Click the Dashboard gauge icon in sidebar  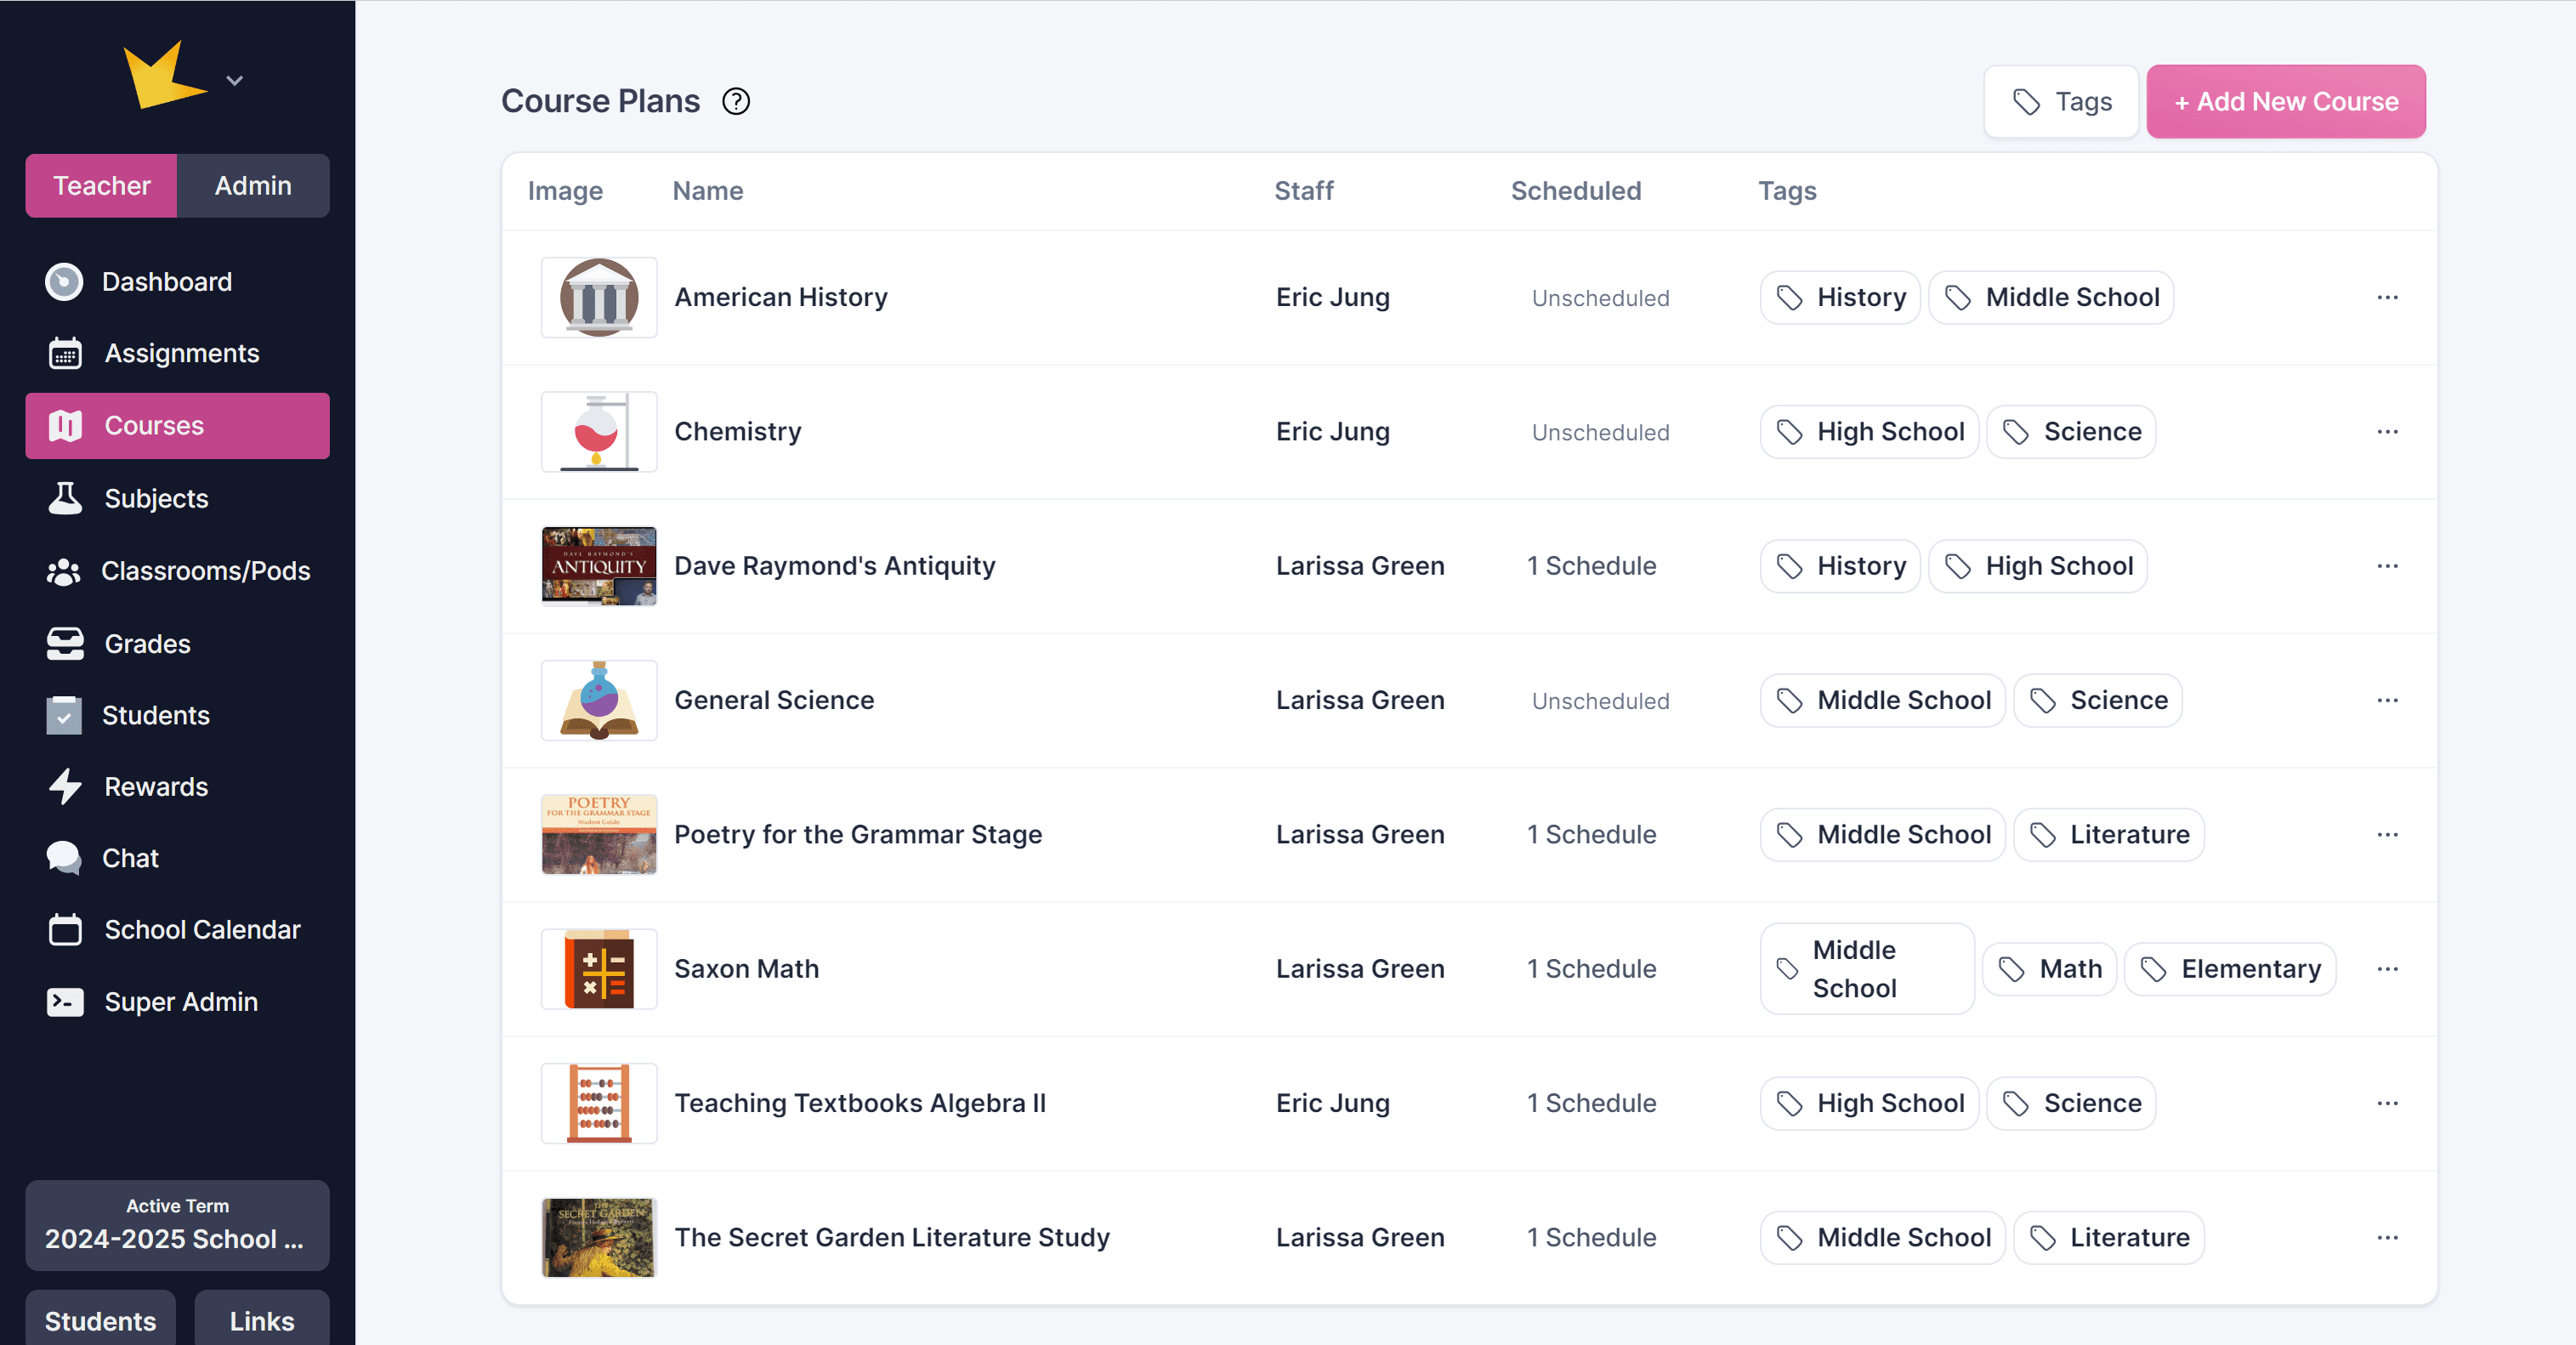[64, 282]
